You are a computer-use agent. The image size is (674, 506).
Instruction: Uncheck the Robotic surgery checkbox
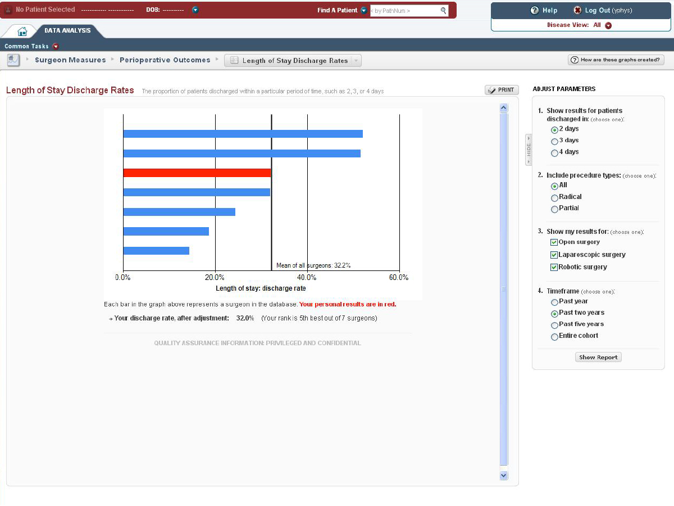click(x=554, y=268)
